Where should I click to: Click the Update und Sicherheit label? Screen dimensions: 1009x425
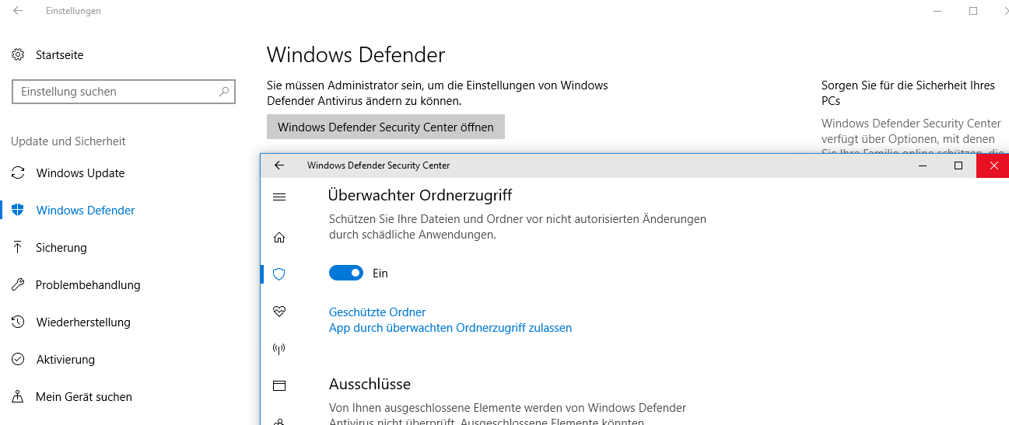point(68,141)
